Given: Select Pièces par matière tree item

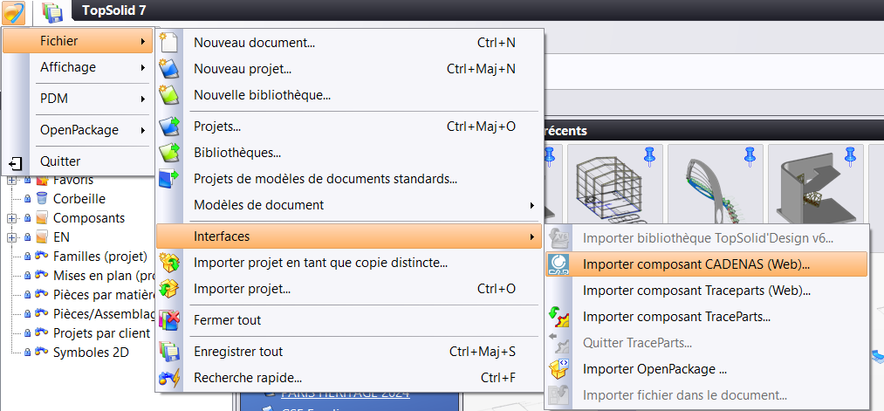Looking at the screenshot, I should pos(104,295).
